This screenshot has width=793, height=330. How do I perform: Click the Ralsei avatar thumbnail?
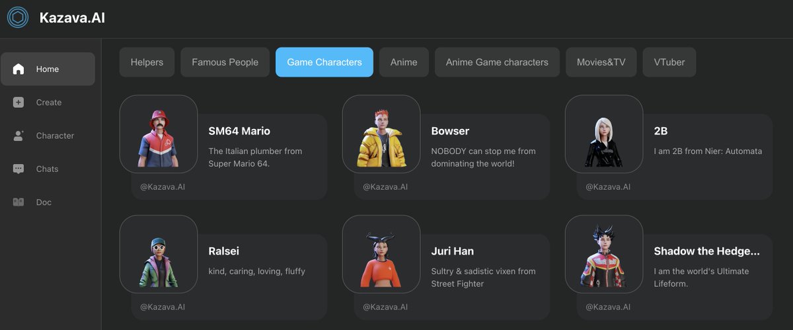click(x=159, y=254)
